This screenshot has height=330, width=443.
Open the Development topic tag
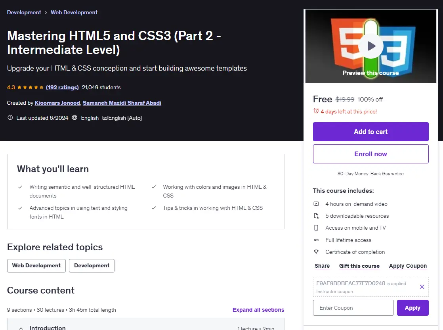pos(92,266)
